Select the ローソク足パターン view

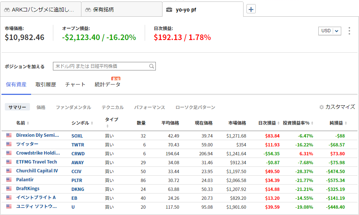pyautogui.click(x=195, y=107)
